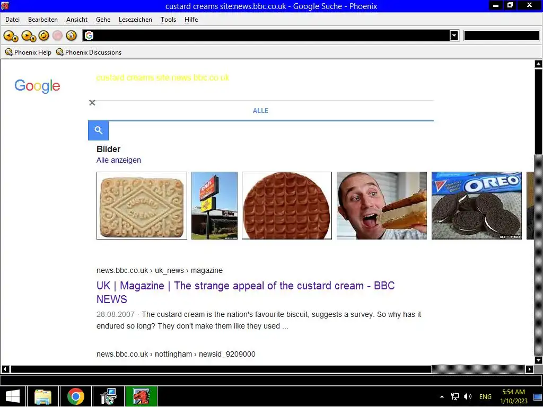543x407 pixels.
Task: Open the strange appeal of custard cream result
Action: [x=246, y=293]
